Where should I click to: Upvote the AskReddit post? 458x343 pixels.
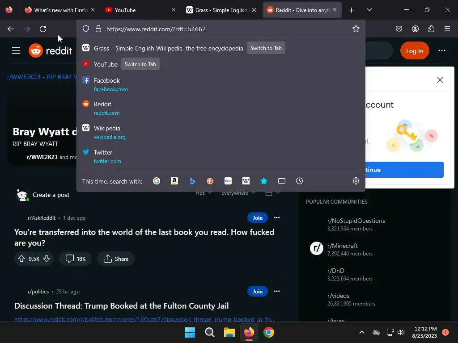click(21, 259)
